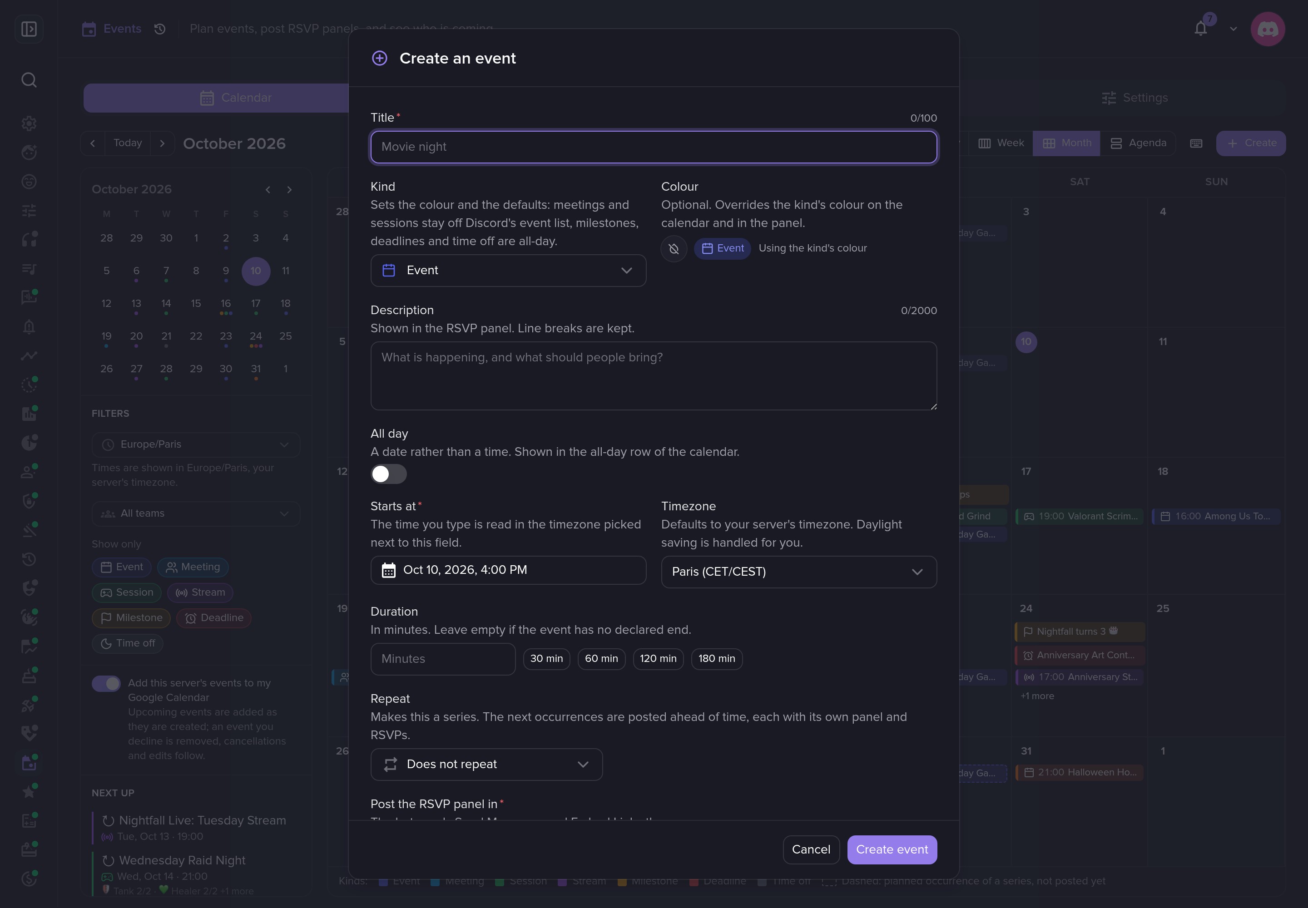Open the notifications bell icon

click(1200, 29)
